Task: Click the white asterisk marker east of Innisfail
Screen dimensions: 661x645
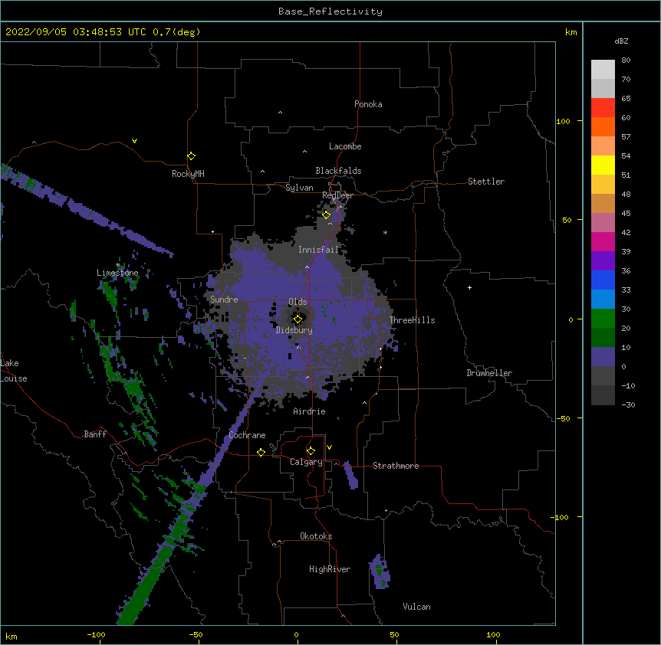Action: click(385, 232)
